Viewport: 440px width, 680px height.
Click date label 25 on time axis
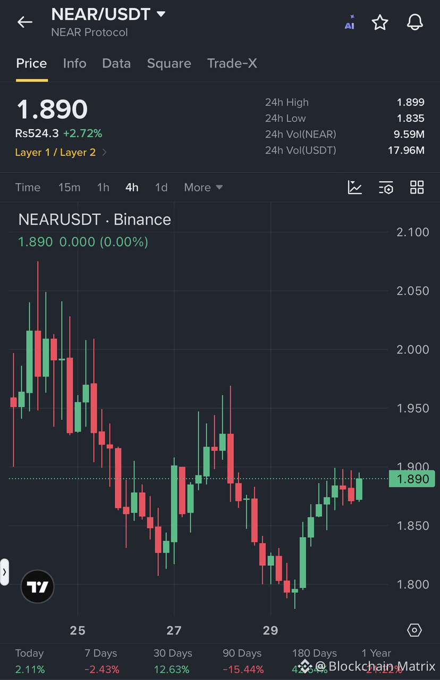click(78, 631)
